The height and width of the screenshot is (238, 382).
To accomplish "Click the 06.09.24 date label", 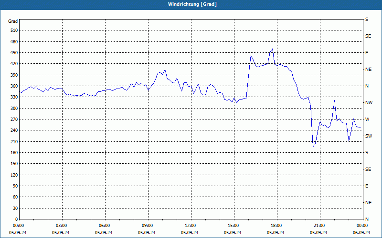I will tap(361, 233).
